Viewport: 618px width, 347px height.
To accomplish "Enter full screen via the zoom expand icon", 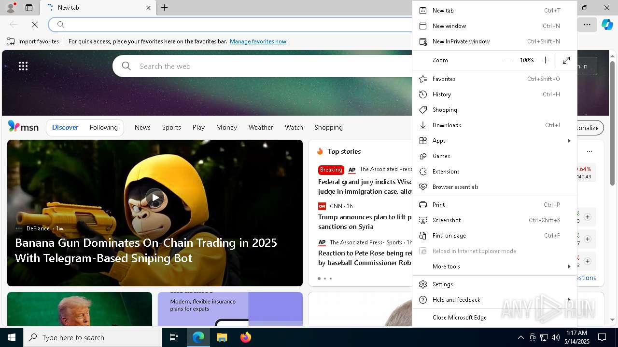I will click(x=566, y=60).
